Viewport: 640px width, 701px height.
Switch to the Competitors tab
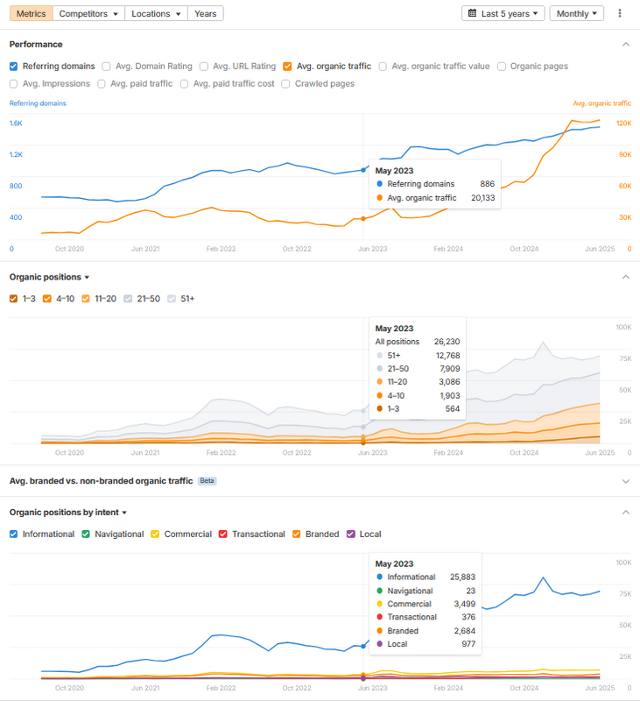coord(88,14)
